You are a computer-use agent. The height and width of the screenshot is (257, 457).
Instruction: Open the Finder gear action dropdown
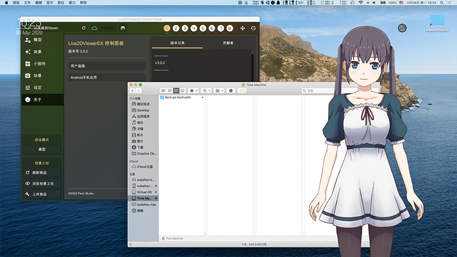click(x=193, y=91)
